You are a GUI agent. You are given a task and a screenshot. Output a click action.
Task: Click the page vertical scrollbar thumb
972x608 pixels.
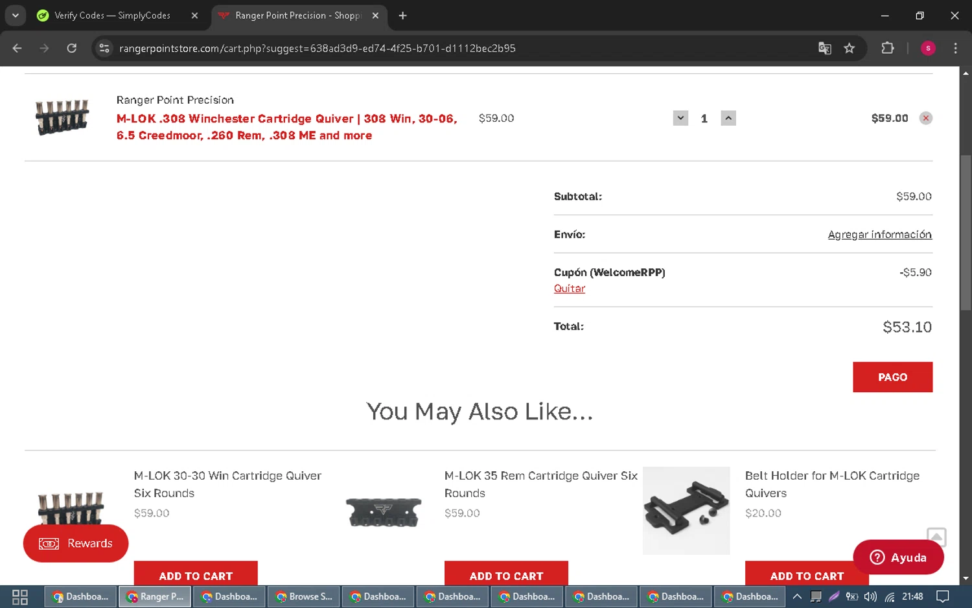[966, 233]
